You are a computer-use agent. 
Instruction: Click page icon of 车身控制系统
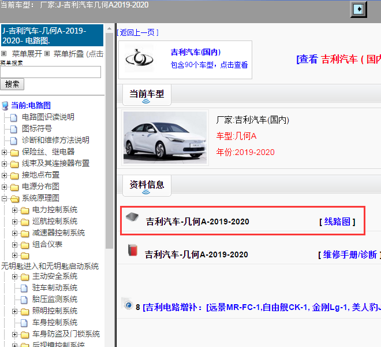coord(24,323)
